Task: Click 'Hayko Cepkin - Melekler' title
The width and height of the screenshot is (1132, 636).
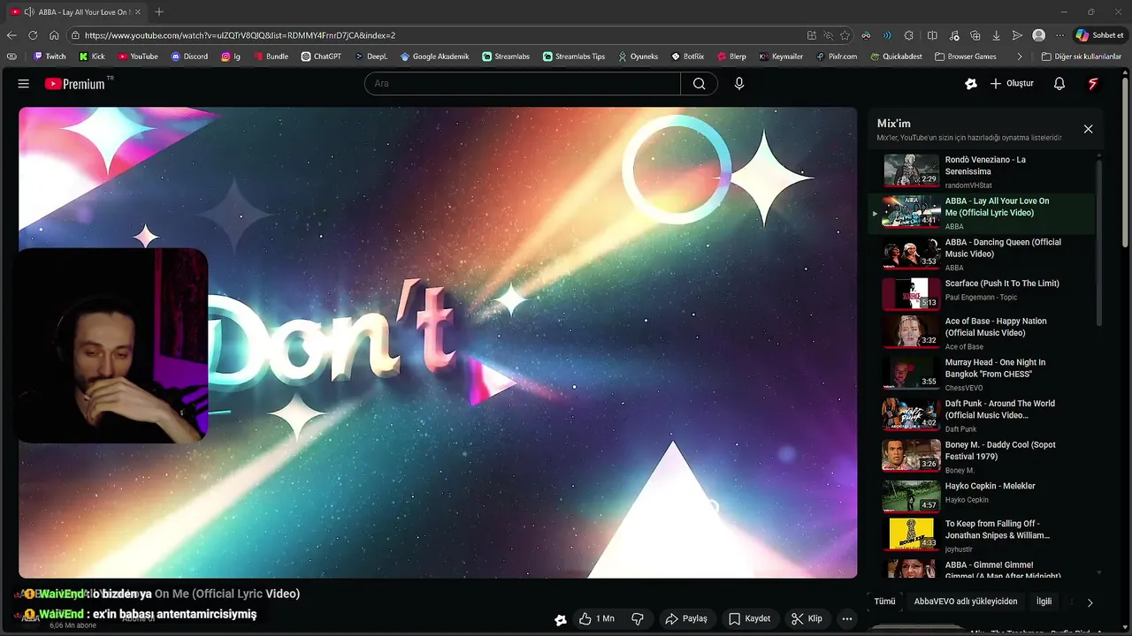Action: click(x=990, y=486)
